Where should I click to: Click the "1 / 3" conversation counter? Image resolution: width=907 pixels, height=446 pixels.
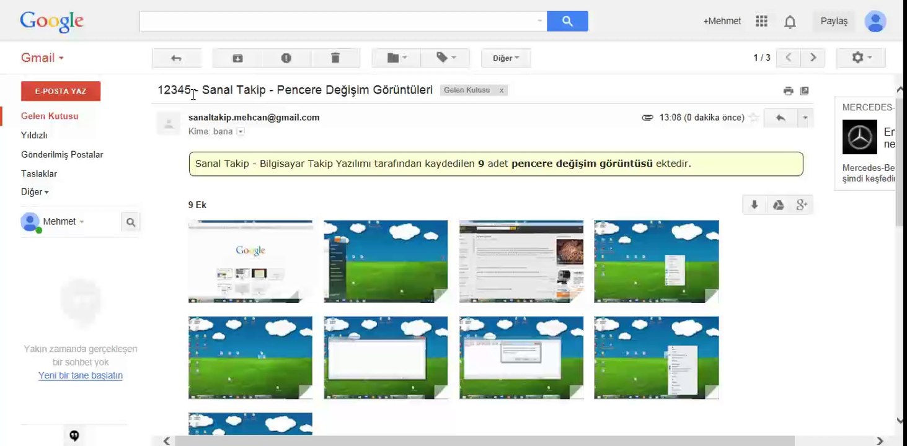762,58
